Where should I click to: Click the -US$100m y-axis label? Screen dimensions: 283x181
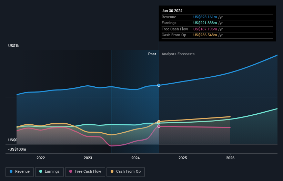coord(17,149)
